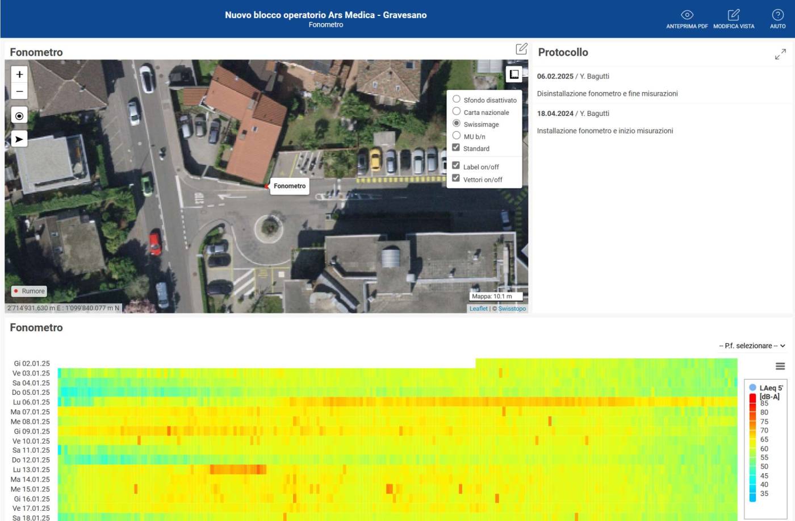The height and width of the screenshot is (521, 795).
Task: Choose the MU b/n map background
Action: [457, 136]
